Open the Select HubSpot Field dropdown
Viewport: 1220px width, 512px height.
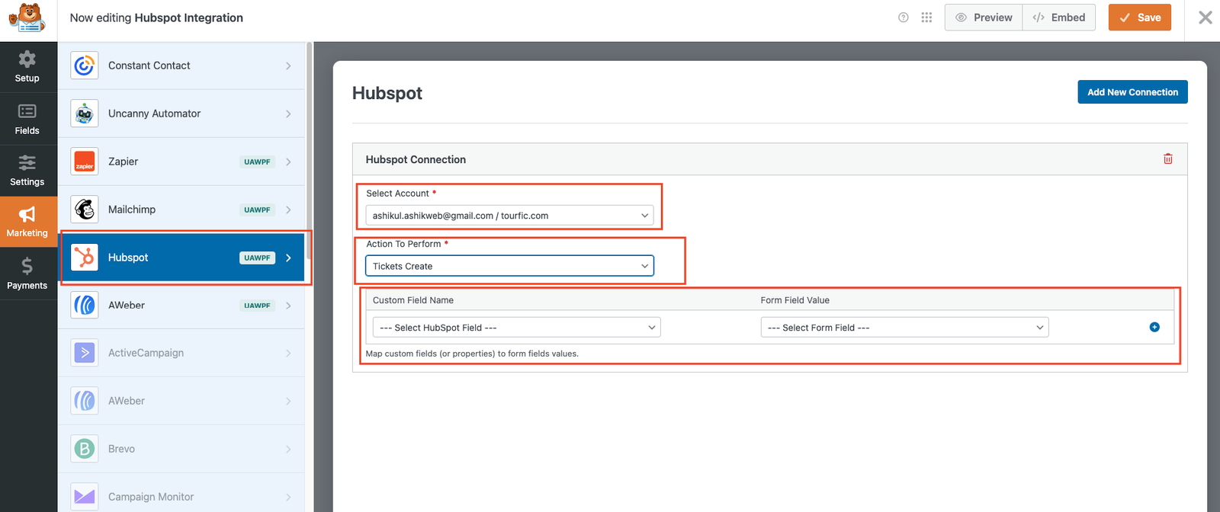(516, 328)
